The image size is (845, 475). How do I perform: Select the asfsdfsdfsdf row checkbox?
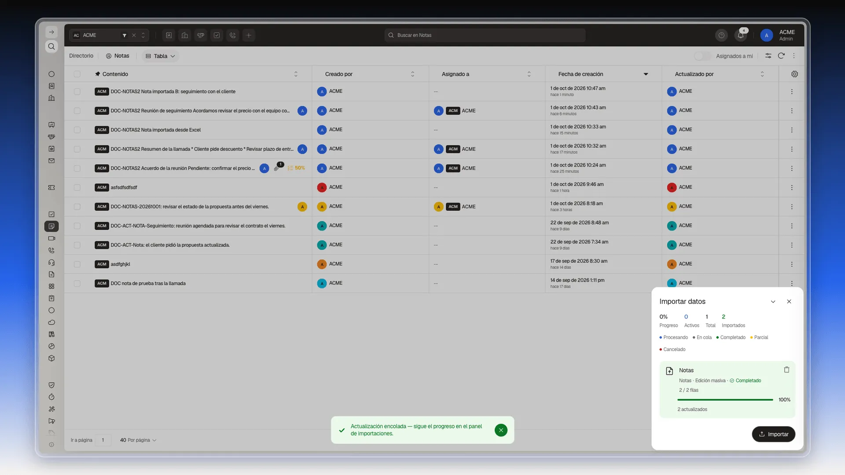click(77, 187)
